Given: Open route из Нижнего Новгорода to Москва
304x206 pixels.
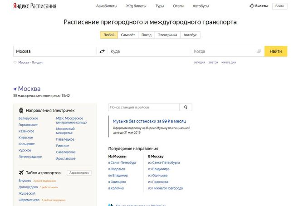Looking at the screenshot, I should pyautogui.click(x=165, y=188).
